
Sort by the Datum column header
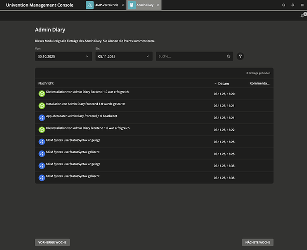223,83
